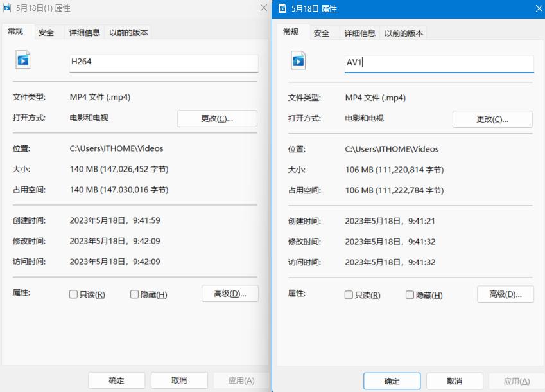Enable the 只读(R) checkbox in the H264 dialog

pos(73,294)
